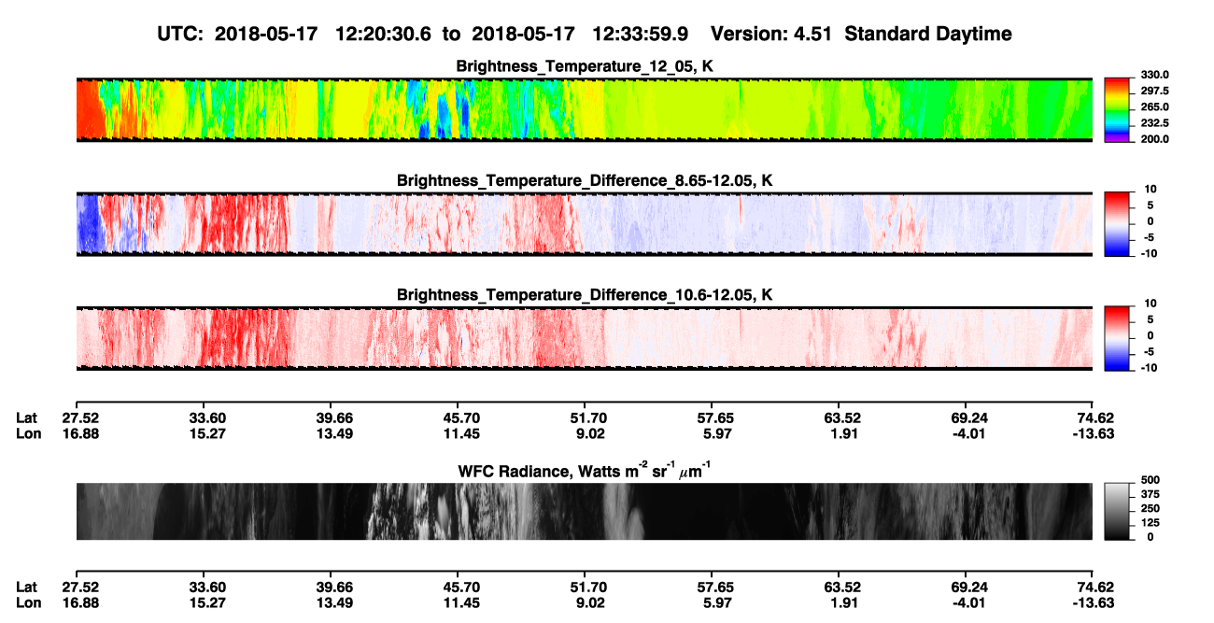
Task: Click the 8.65-12.05 difference image strip
Action: pyautogui.click(x=584, y=224)
